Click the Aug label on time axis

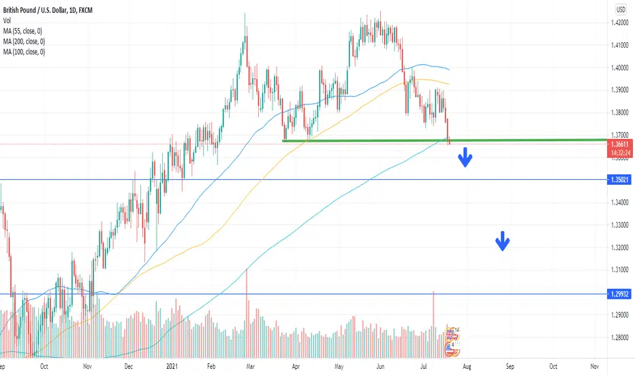[x=467, y=367]
